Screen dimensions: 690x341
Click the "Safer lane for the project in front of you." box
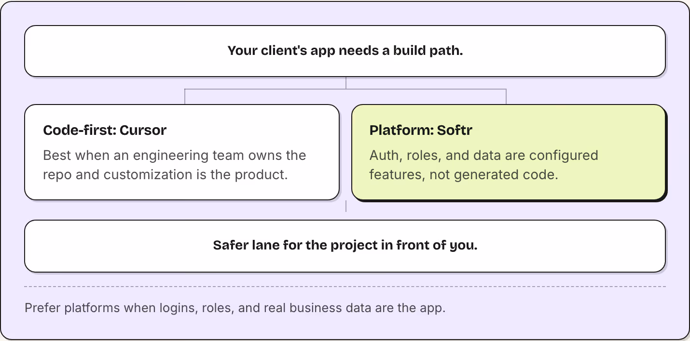(345, 246)
